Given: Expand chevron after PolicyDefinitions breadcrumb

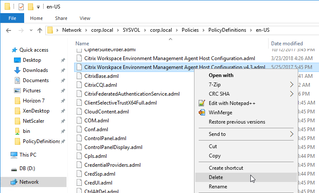Looking at the screenshot, I should point(251,30).
